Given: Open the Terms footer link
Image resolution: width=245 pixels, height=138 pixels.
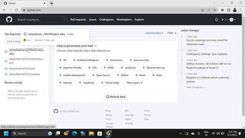Looking at the screenshot, I should [x=147, y=111].
